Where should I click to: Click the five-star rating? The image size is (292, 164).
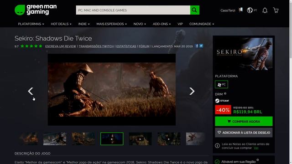(31, 46)
